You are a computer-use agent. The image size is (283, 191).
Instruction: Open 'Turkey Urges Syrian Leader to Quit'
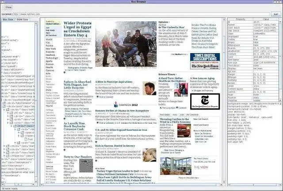coord(118,171)
